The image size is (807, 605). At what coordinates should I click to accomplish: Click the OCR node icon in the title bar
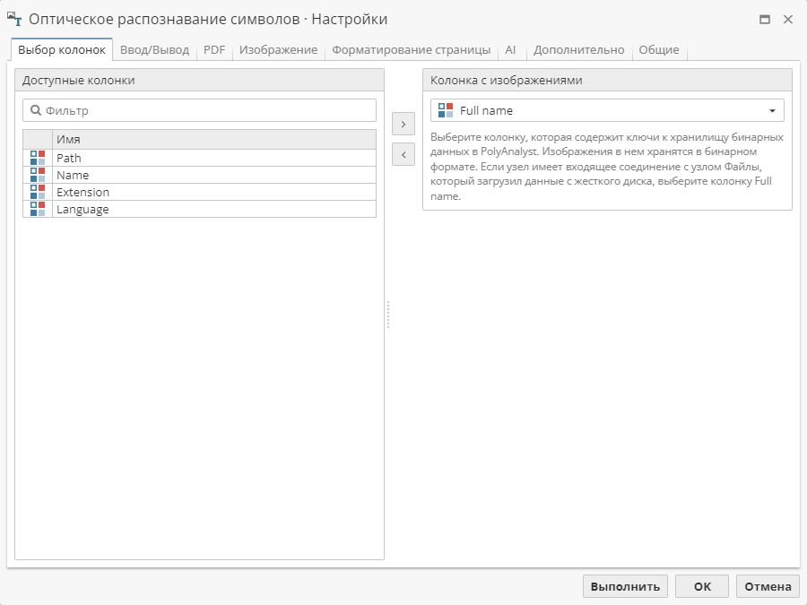(x=14, y=18)
